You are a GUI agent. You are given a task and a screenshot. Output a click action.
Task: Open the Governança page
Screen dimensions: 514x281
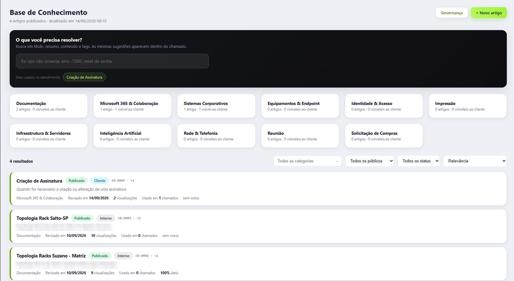pos(452,13)
